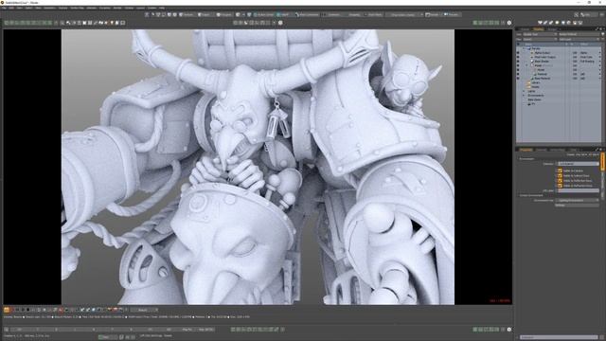The image size is (606, 341).
Task: Open the Action Center options
Action: tap(263, 15)
